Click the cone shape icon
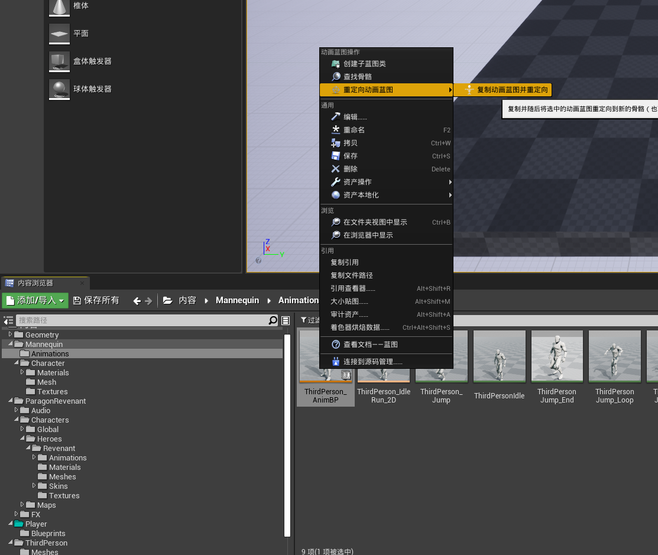Screen dimensions: 658x555 pyautogui.click(x=59, y=8)
